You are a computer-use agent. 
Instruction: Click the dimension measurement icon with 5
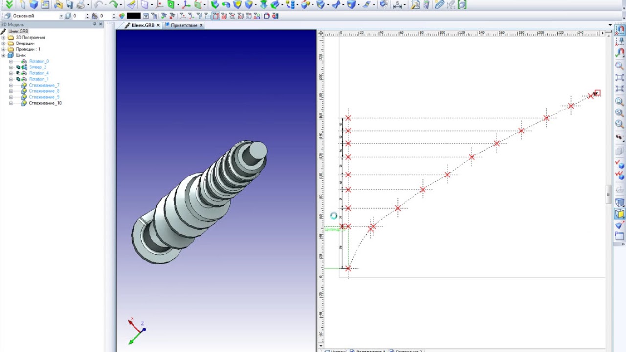397,5
